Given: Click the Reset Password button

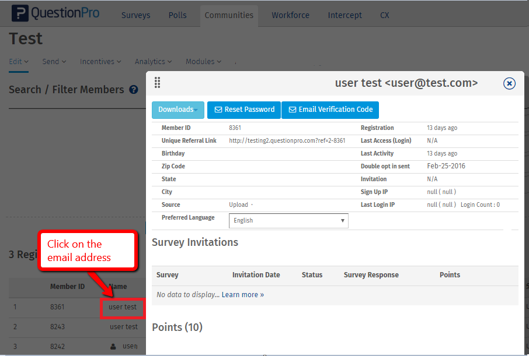Looking at the screenshot, I should pos(244,110).
